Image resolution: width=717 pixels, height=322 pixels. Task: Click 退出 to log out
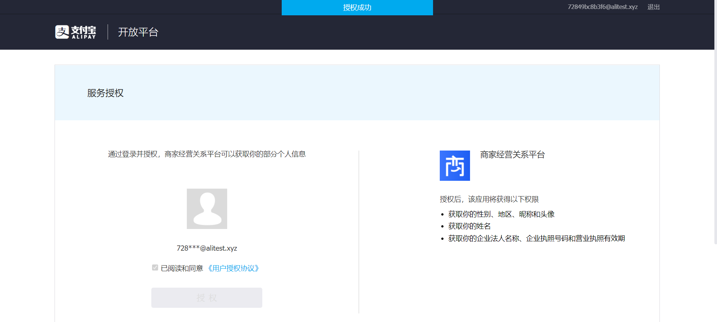pos(653,7)
